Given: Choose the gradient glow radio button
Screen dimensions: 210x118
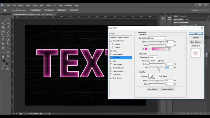Looking at the screenshot, I should [150, 49].
